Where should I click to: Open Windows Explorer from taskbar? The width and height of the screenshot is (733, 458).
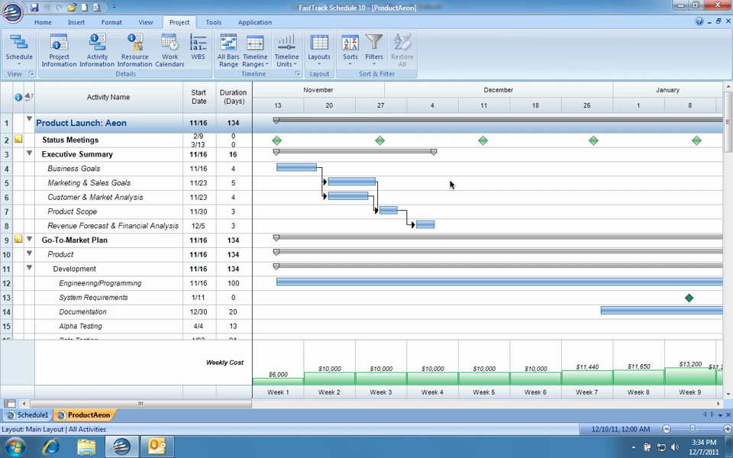coord(86,447)
